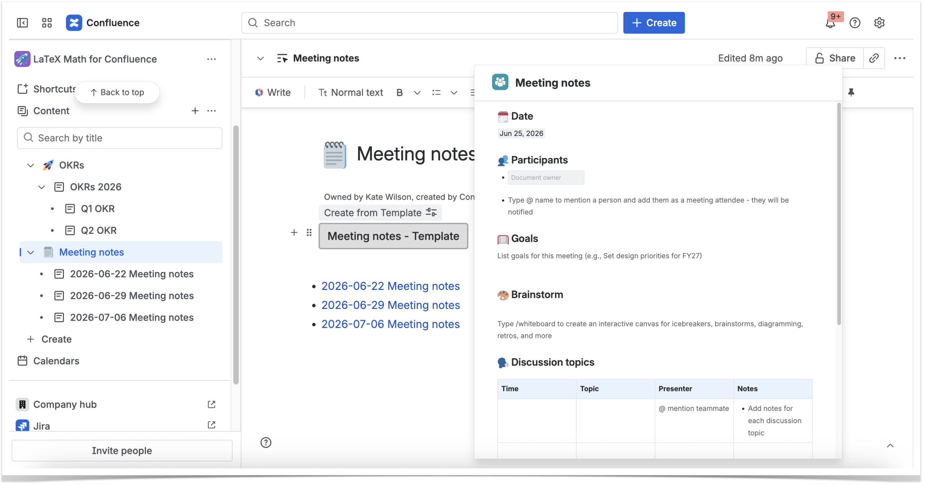
Task: Click the plus icon next to Content
Action: [195, 111]
